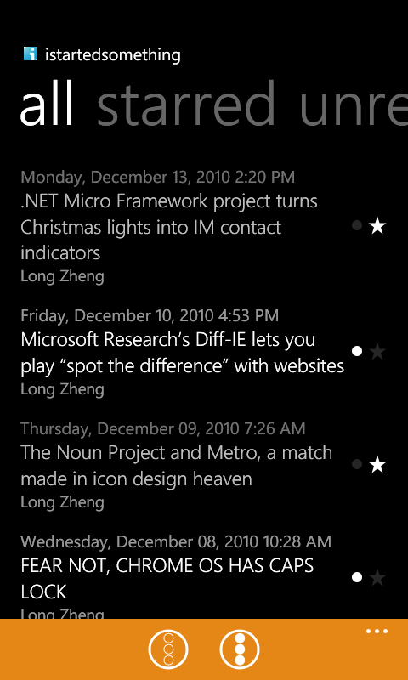The width and height of the screenshot is (408, 680).
Task: Star the Microsoft Research Diff-IE article
Action: (377, 351)
